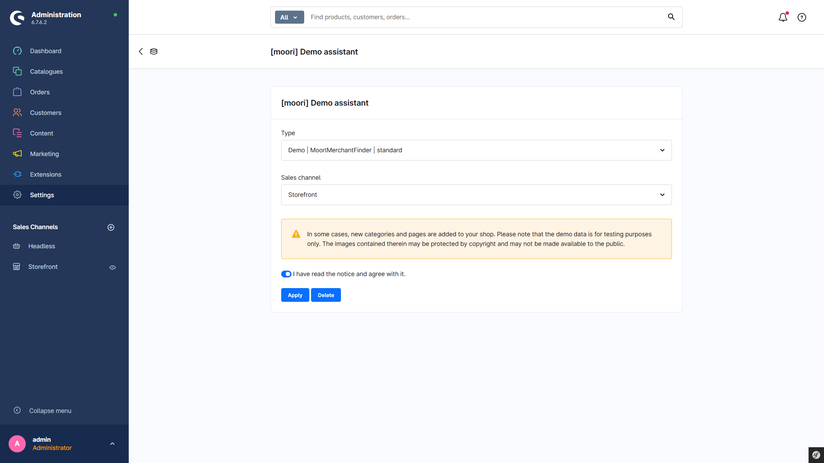Open the notifications bell icon
Screen dimensions: 824x463
coord(783,17)
